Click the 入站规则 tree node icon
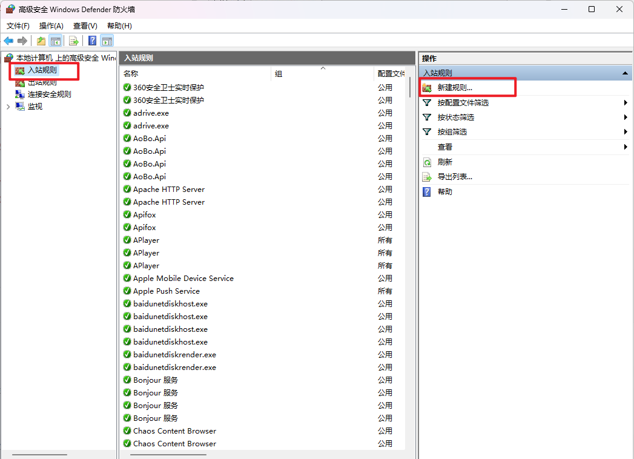This screenshot has width=634, height=459. click(x=20, y=71)
